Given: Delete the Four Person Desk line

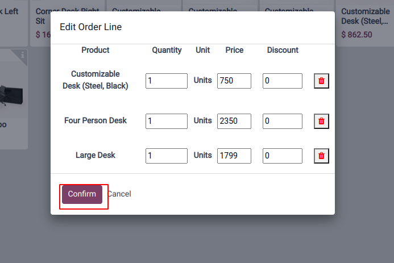Looking at the screenshot, I should (321, 121).
